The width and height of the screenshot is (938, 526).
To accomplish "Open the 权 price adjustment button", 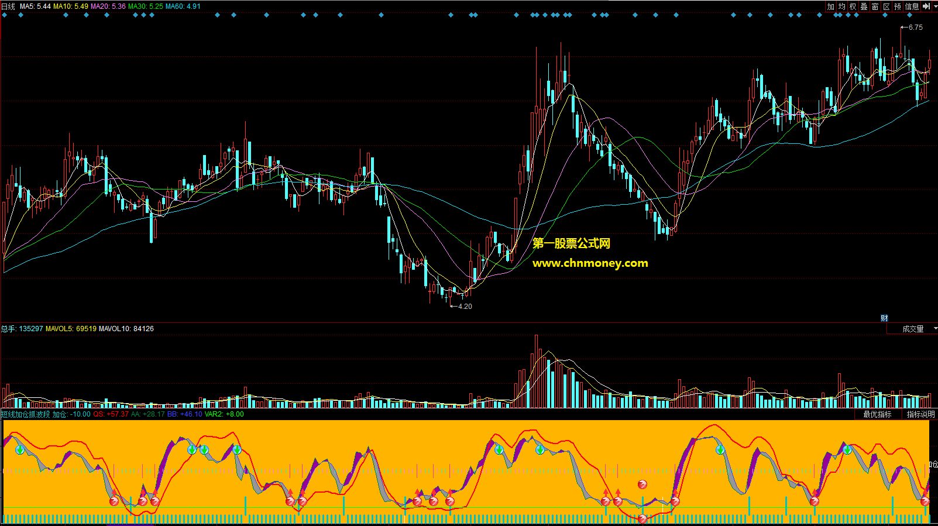I will pyautogui.click(x=853, y=6).
